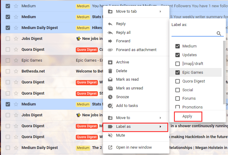Select the Epic Games email checkbox
The height and width of the screenshot is (155, 228).
pos(8,60)
